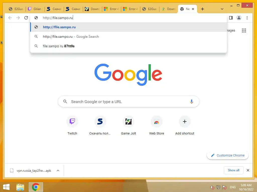The image size is (257, 192).
Task: Select the Google Search suggestion for file.sampo.ru
Action: (129, 36)
